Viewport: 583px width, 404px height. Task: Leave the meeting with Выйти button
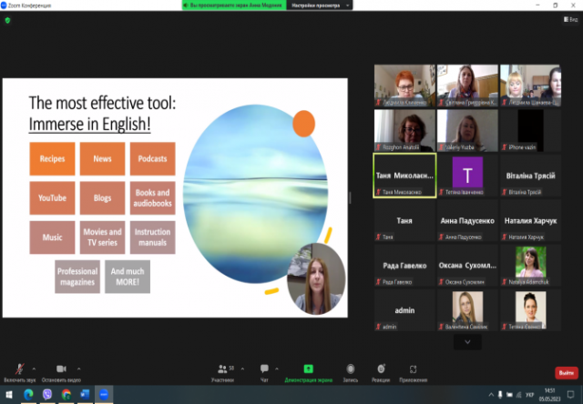point(567,372)
